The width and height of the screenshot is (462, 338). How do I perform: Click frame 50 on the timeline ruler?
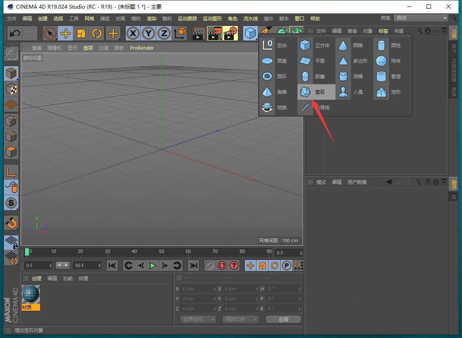[x=161, y=251]
